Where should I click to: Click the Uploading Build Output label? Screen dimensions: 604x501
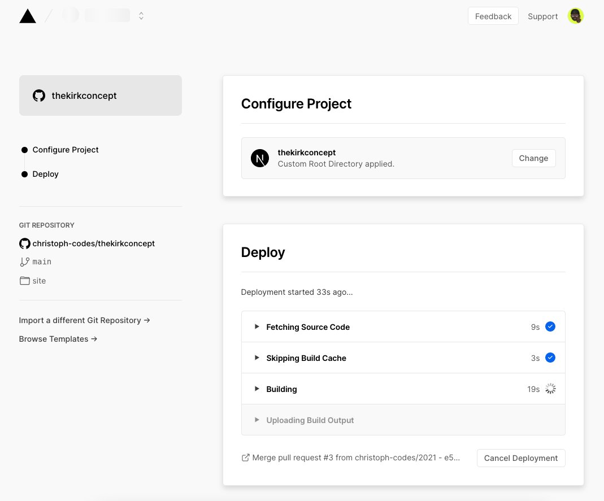click(x=310, y=420)
